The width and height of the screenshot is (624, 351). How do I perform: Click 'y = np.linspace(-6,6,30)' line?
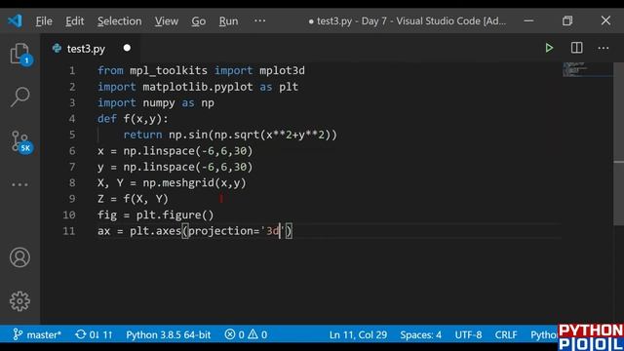[175, 167]
